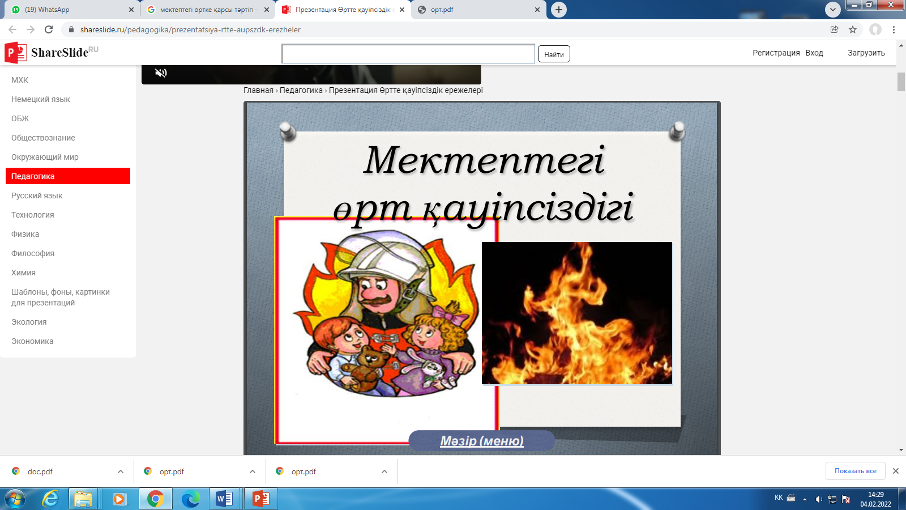
Task: Switch to the WhatsApp tab
Action: pyautogui.click(x=68, y=10)
